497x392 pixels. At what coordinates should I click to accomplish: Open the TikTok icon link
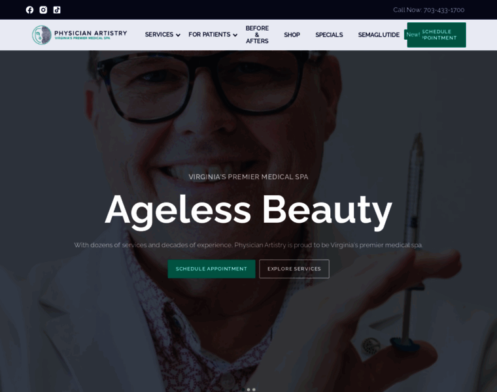(57, 10)
